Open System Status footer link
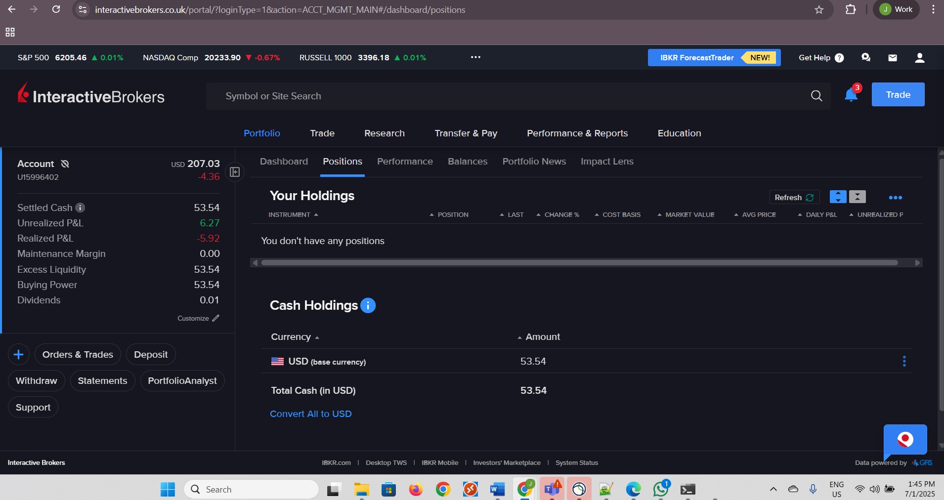 point(577,462)
